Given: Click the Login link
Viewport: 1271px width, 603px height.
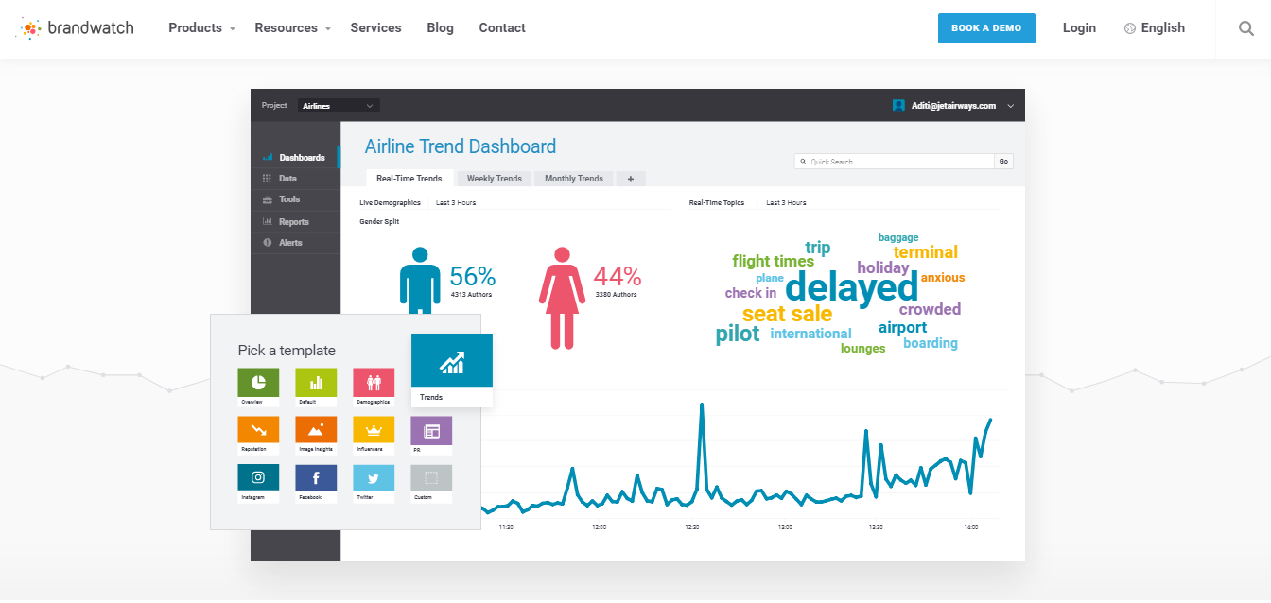Looking at the screenshot, I should [1079, 28].
